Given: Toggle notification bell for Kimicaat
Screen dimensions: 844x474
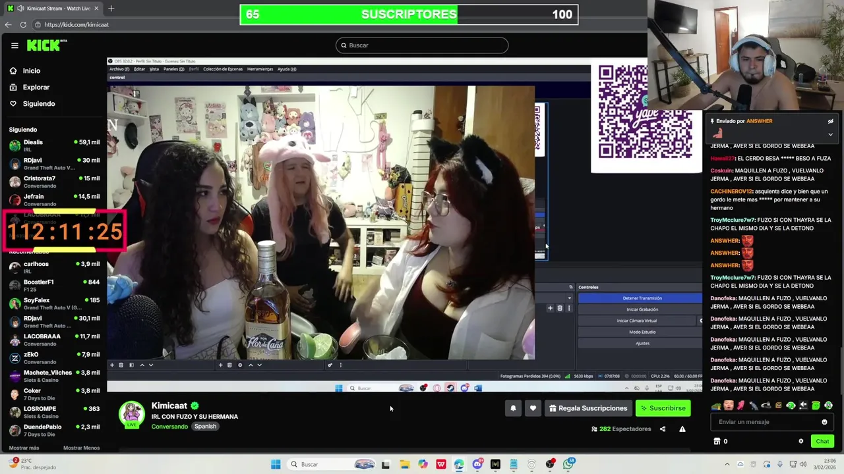Looking at the screenshot, I should (513, 408).
